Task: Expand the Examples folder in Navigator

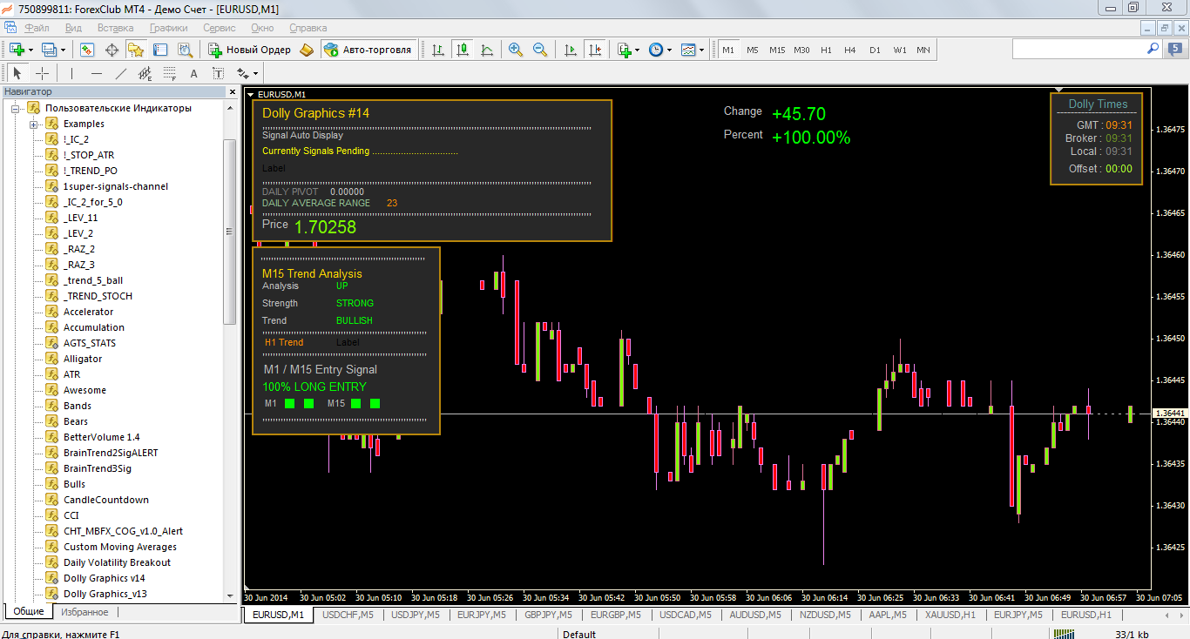Action: 33,124
